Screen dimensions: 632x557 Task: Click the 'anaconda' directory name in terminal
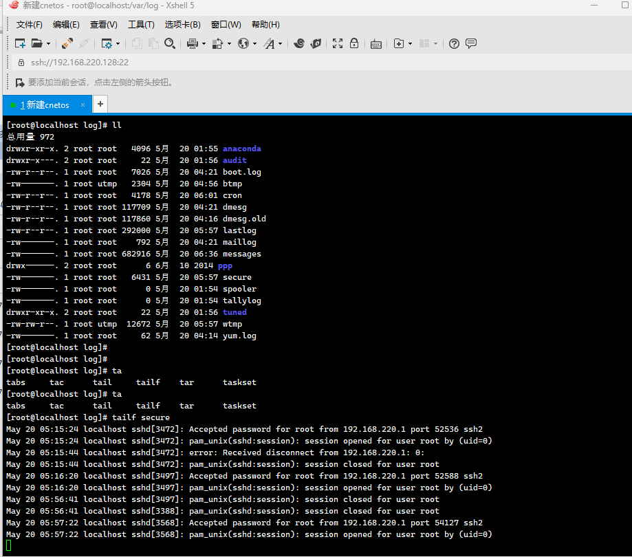click(242, 149)
